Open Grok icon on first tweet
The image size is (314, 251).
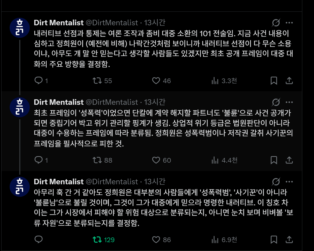click(x=276, y=23)
